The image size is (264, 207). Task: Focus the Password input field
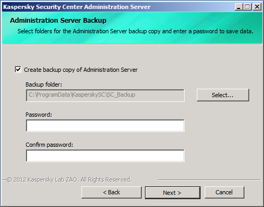point(105,126)
